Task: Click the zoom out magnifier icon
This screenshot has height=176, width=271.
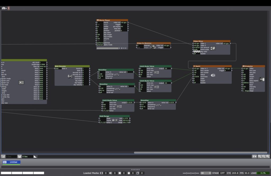Action: (x=260, y=156)
